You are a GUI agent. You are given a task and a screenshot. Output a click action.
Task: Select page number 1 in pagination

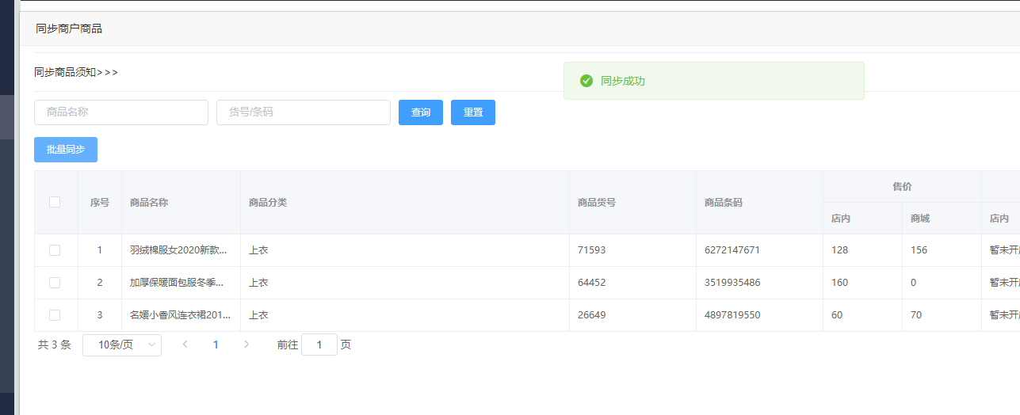pos(216,345)
